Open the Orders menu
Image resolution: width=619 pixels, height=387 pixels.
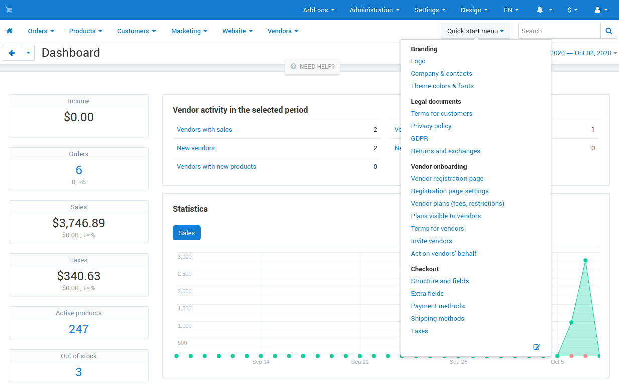click(x=41, y=31)
